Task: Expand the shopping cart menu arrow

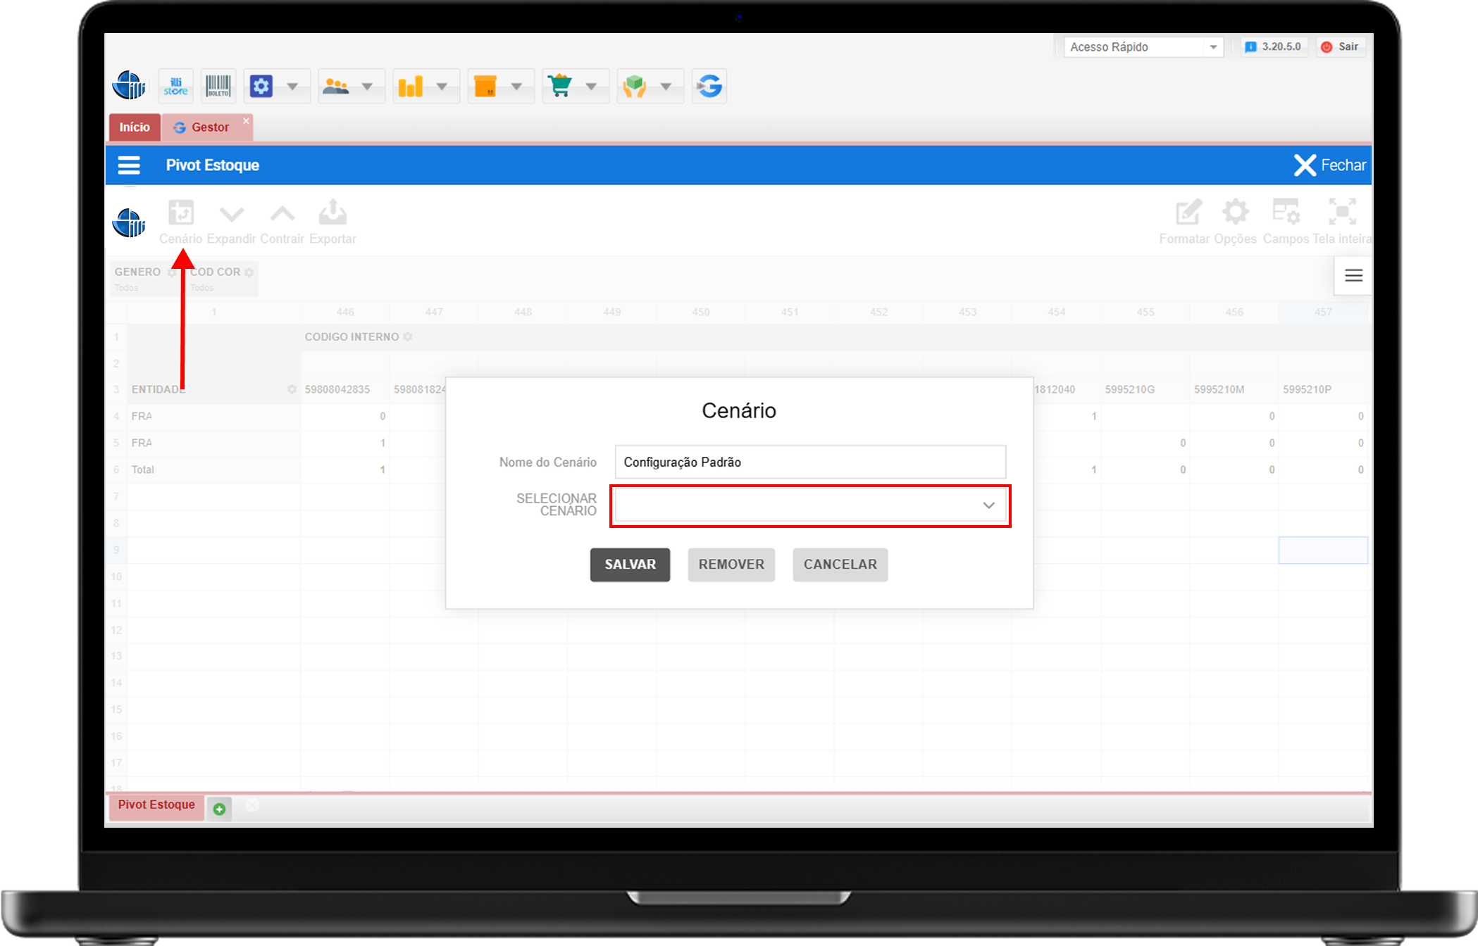Action: pos(591,87)
